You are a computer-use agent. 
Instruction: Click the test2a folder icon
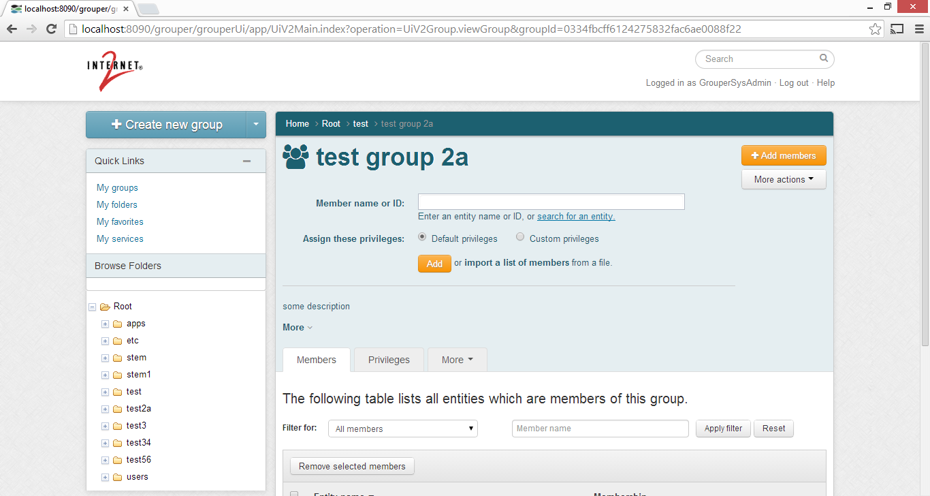point(117,409)
